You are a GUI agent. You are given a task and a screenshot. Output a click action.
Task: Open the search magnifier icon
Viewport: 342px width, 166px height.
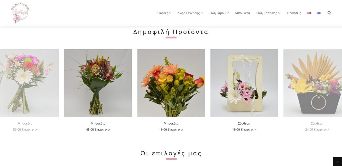click(x=329, y=13)
